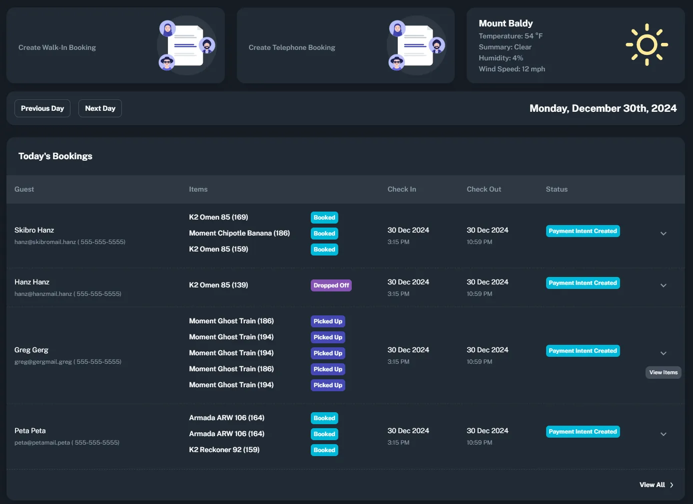Click the Booked badge on K2 Reckoner 92 (159)
693x504 pixels.
point(324,450)
